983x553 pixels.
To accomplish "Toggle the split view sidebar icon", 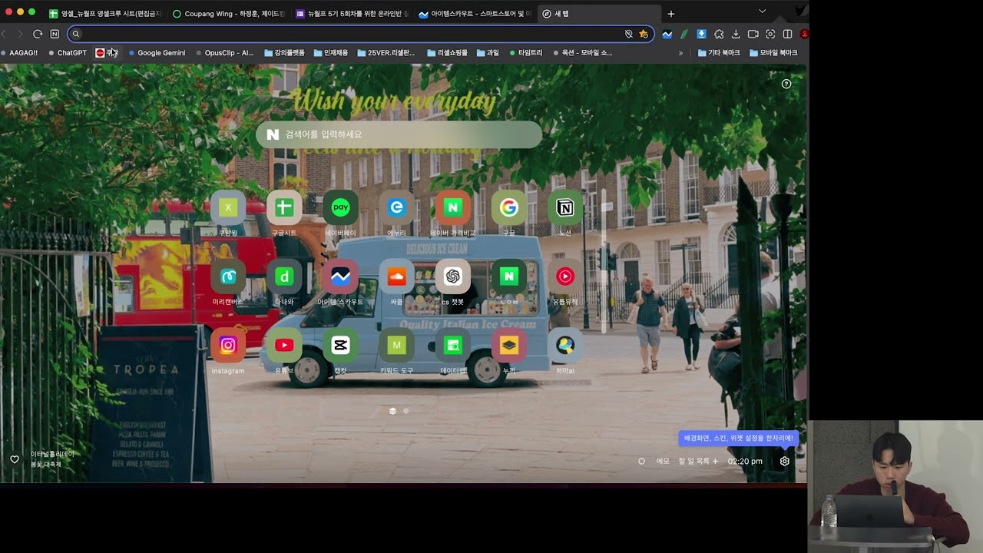I will click(x=787, y=34).
